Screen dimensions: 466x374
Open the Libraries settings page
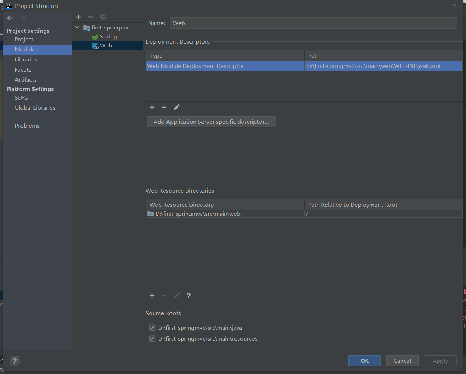pyautogui.click(x=26, y=60)
